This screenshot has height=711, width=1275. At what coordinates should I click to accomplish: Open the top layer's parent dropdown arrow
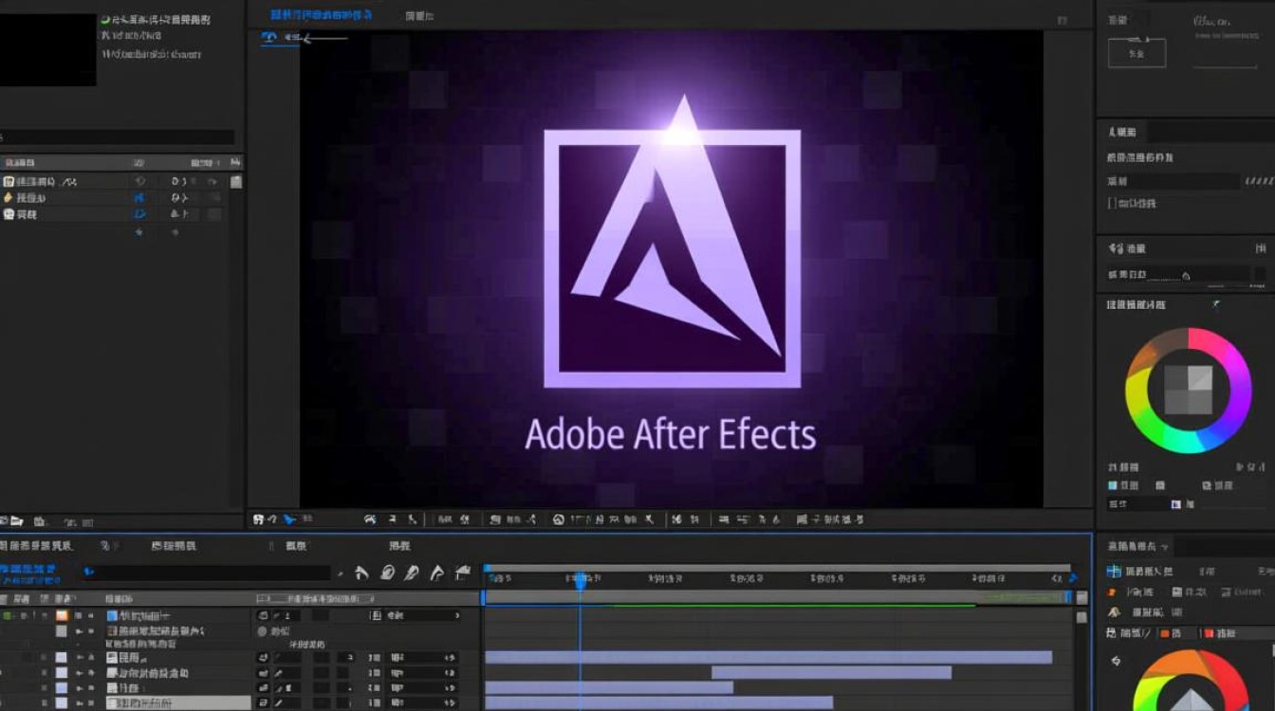point(456,615)
